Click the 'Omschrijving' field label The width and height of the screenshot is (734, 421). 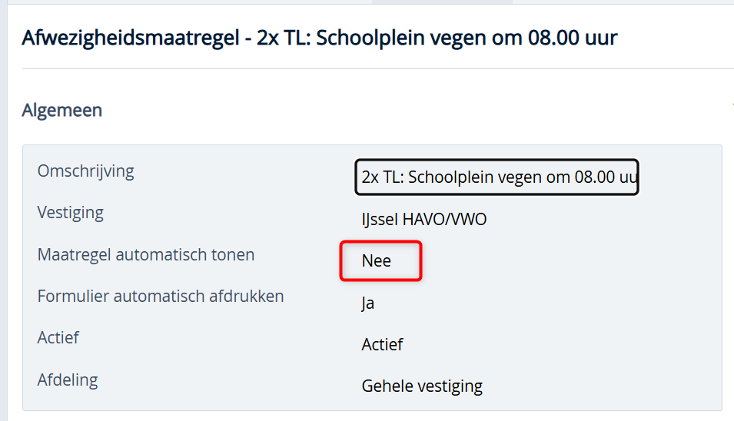tap(85, 171)
